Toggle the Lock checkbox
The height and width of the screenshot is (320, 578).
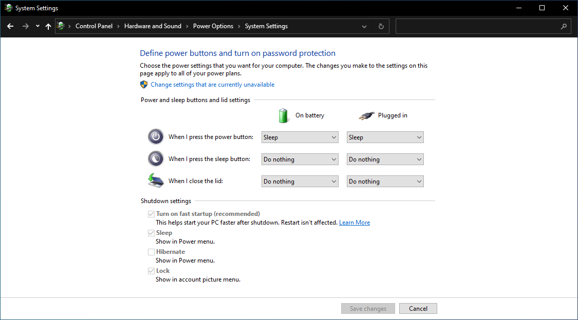(x=151, y=271)
